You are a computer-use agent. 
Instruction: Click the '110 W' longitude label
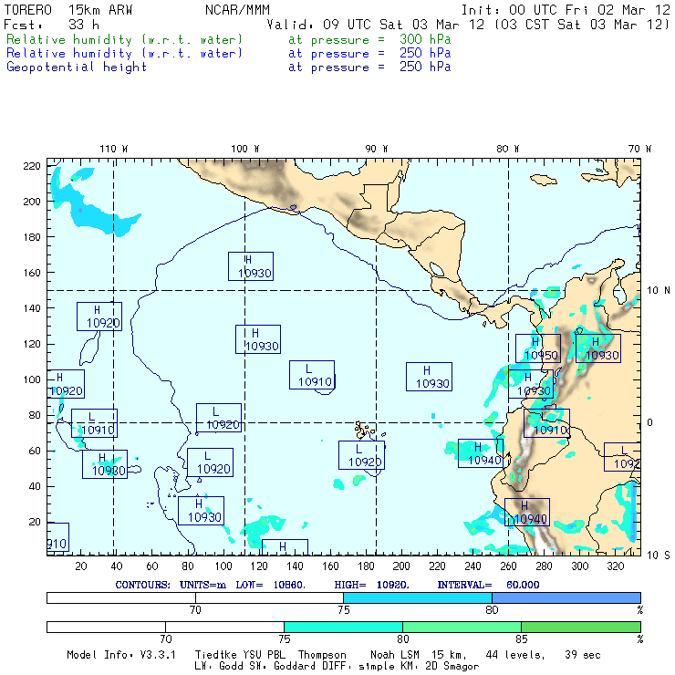(x=114, y=149)
